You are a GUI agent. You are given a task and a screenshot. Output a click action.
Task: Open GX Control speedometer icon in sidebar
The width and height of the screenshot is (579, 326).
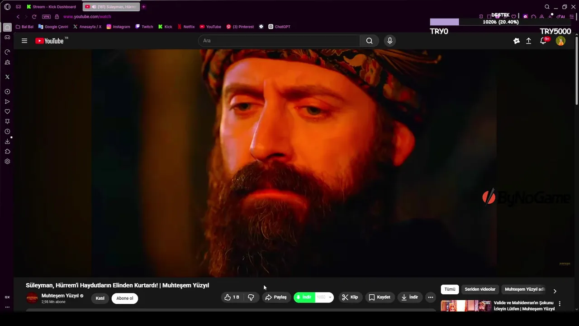tap(7, 52)
